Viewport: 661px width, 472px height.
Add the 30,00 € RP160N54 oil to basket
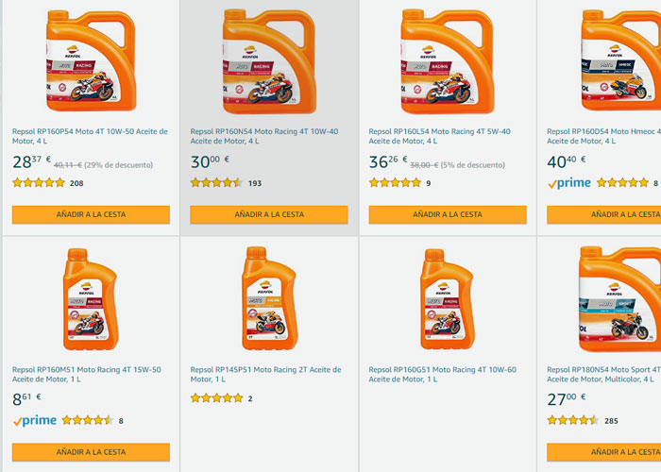[269, 214]
